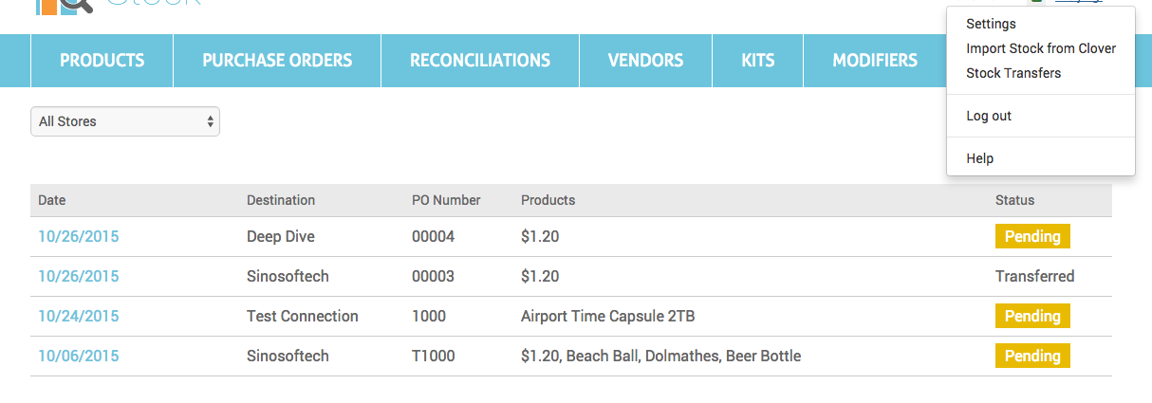This screenshot has height=403, width=1152.
Task: Open the Products tab
Action: [x=102, y=61]
